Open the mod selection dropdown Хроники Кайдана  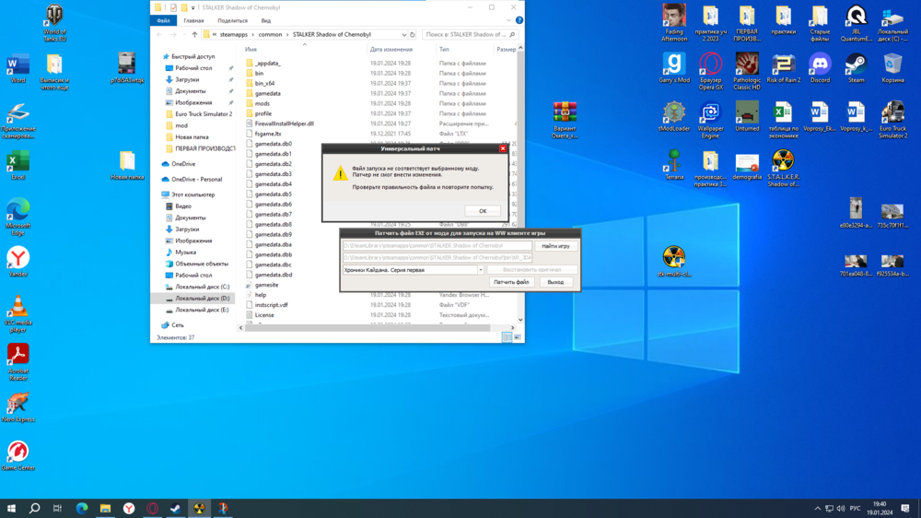tap(480, 270)
